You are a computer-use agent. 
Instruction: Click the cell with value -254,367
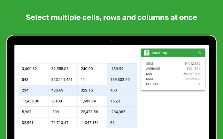[122, 112]
